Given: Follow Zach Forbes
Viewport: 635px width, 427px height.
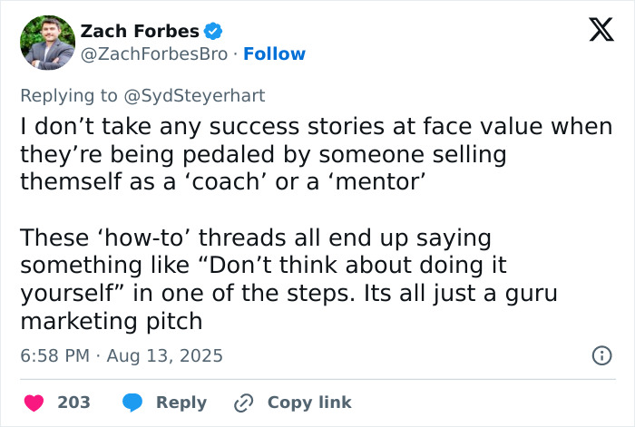Looking at the screenshot, I should (x=275, y=54).
